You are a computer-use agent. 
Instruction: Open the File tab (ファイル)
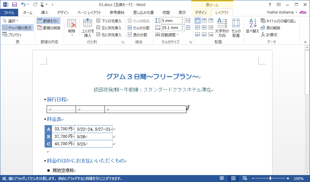point(9,13)
